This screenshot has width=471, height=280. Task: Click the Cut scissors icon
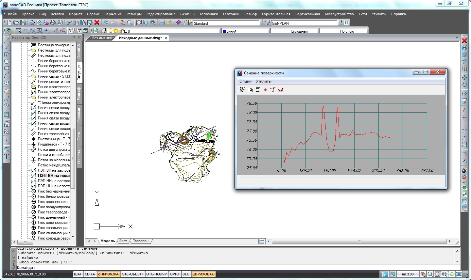[69, 23]
